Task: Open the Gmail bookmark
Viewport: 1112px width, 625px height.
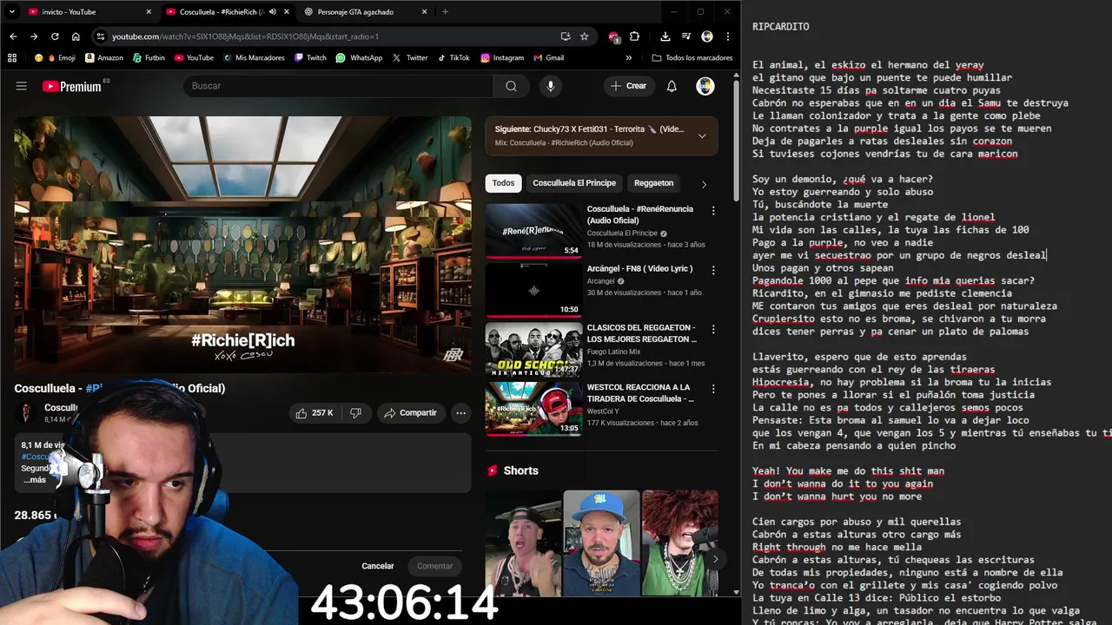Action: (x=548, y=58)
